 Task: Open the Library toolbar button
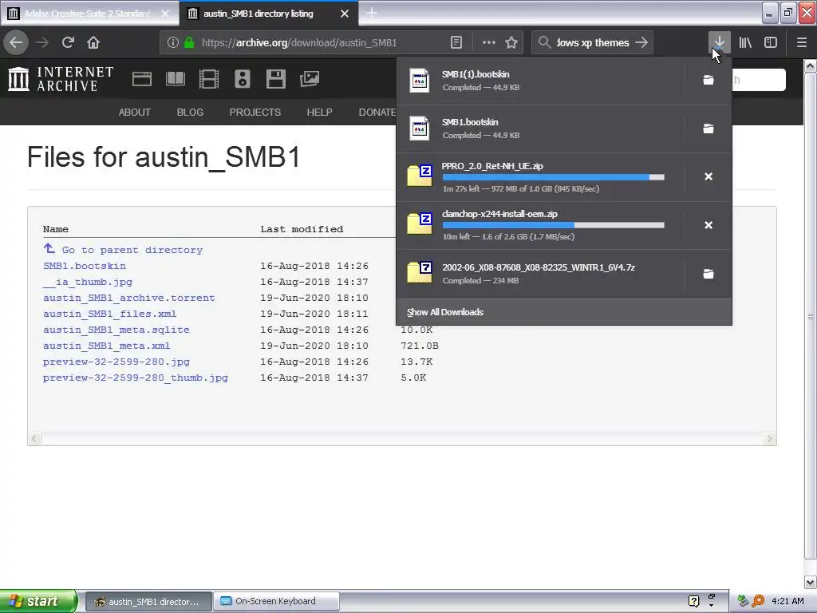(x=745, y=42)
